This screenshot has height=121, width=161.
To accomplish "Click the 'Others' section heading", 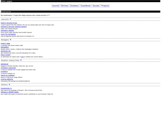I will pyautogui.click(x=4, y=85).
